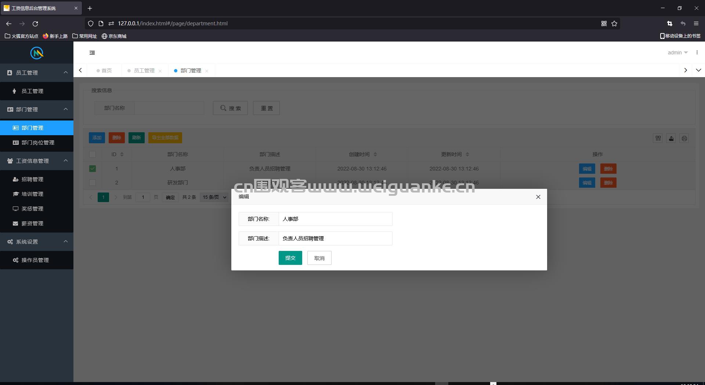705x385 pixels.
Task: Click the 搜索 button
Action: [x=230, y=108]
